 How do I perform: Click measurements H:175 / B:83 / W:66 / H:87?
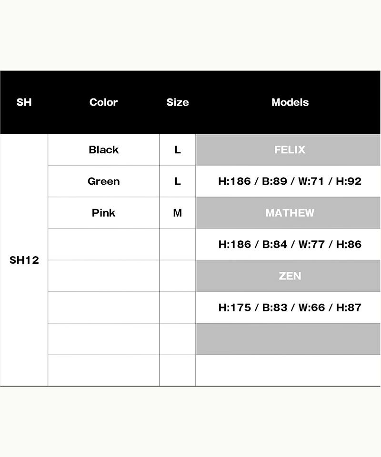coord(290,308)
